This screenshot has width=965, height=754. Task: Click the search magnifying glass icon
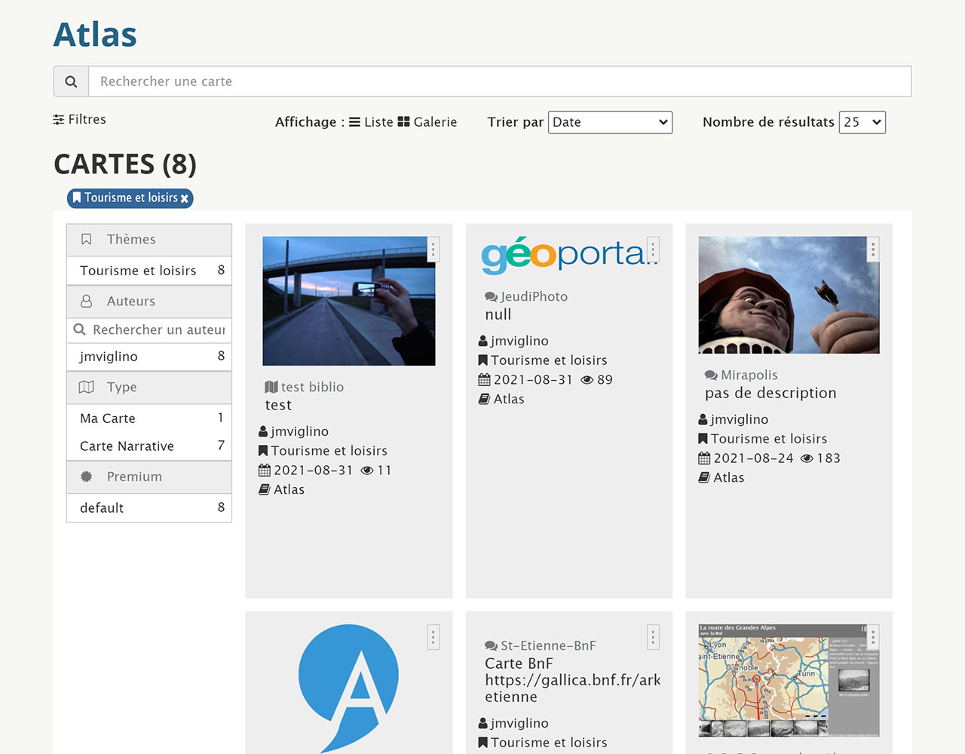71,81
